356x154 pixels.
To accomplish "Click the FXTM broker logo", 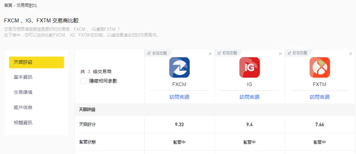I will click(320, 67).
